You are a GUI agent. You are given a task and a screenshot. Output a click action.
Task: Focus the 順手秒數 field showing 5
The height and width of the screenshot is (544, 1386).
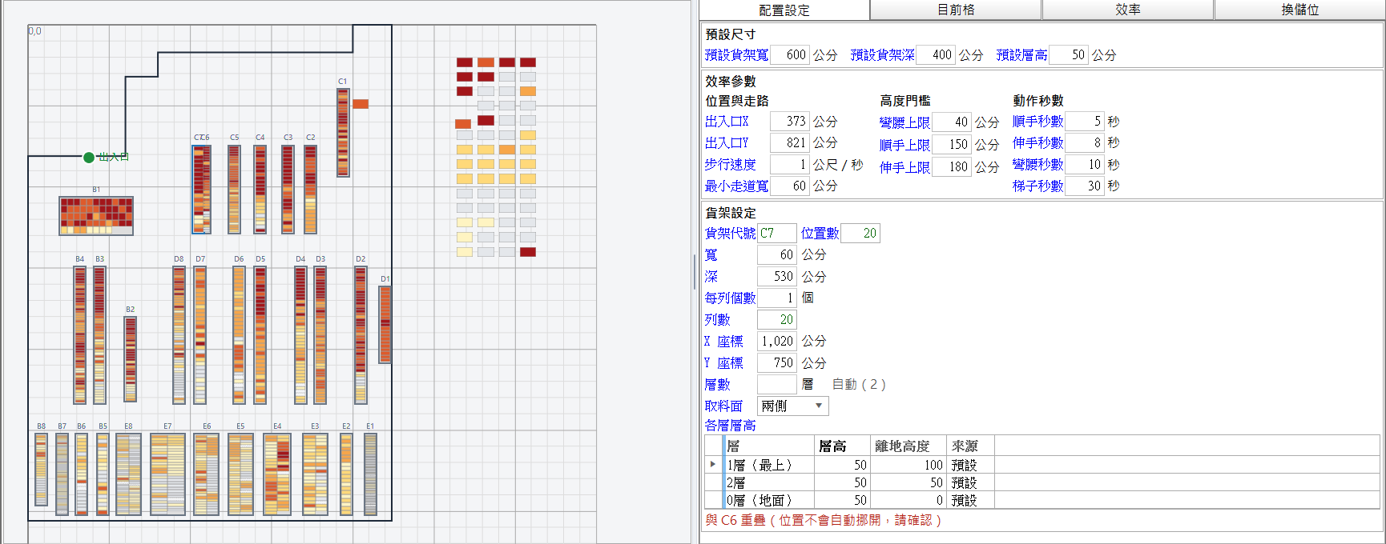(1084, 121)
